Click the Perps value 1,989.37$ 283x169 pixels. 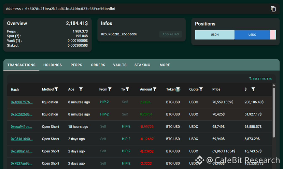[80, 31]
